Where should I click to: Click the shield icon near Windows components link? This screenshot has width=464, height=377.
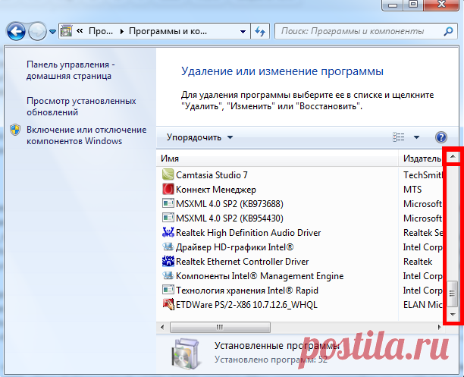click(15, 130)
